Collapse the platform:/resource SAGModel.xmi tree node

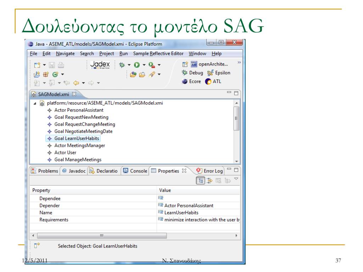35,103
